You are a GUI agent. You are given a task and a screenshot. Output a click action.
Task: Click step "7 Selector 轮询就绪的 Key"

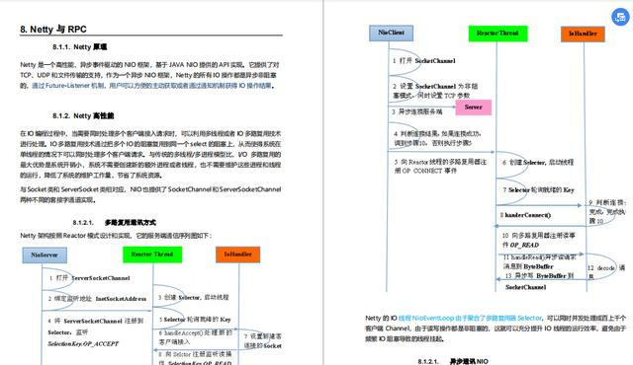pos(538,190)
